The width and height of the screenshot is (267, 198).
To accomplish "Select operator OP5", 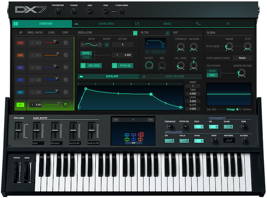I will pos(20,55).
